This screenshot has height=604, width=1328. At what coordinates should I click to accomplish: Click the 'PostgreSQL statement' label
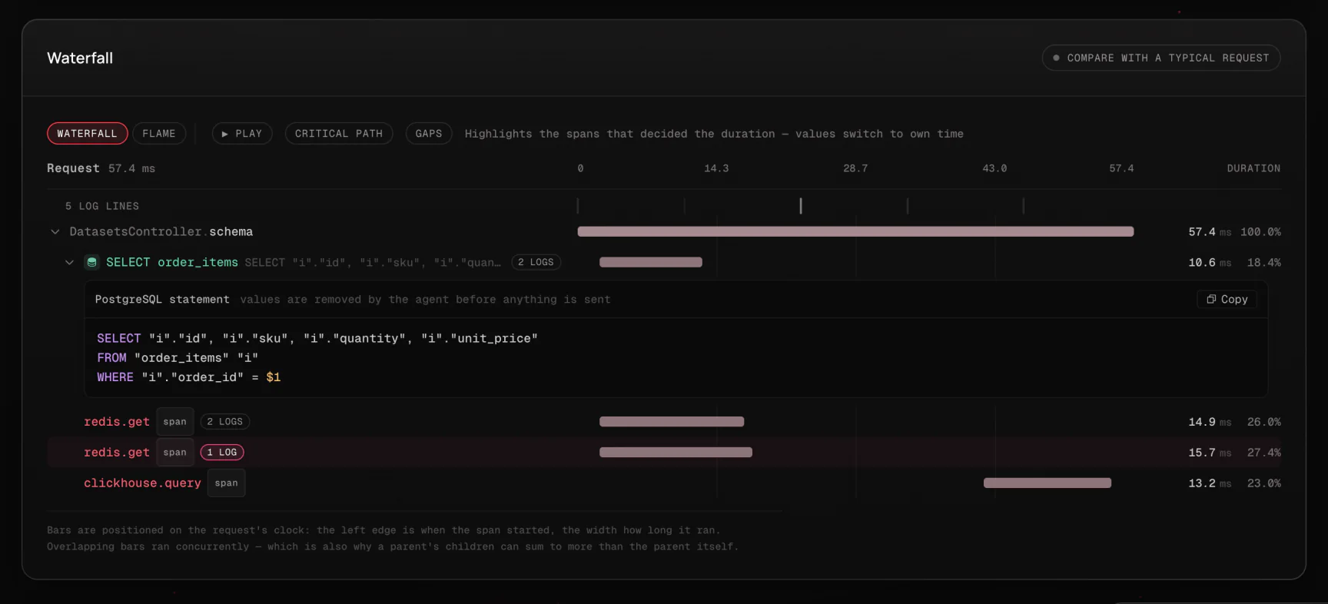click(162, 299)
